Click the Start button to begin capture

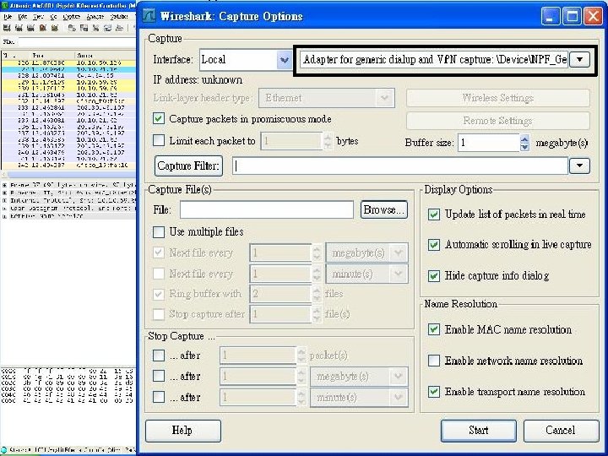479,431
